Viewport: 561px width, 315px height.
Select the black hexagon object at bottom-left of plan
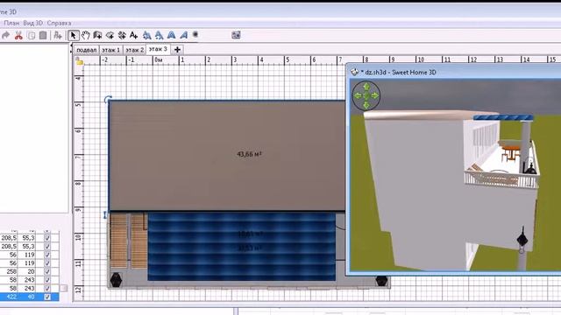[116, 280]
